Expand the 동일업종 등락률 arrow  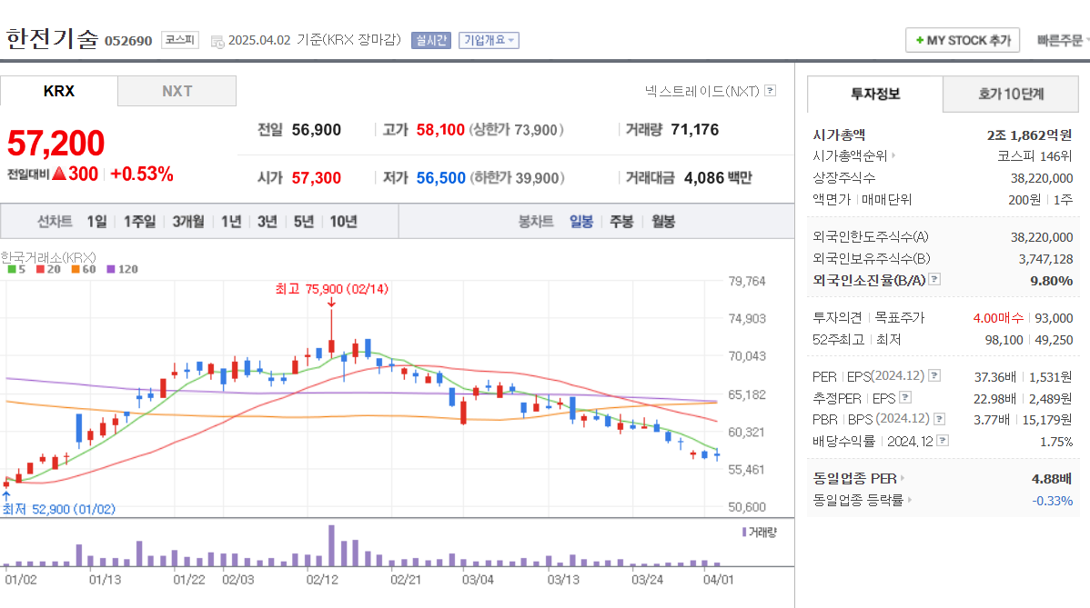(909, 500)
